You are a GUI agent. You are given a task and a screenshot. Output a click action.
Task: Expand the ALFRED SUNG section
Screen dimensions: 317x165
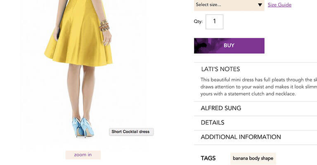tap(221, 108)
